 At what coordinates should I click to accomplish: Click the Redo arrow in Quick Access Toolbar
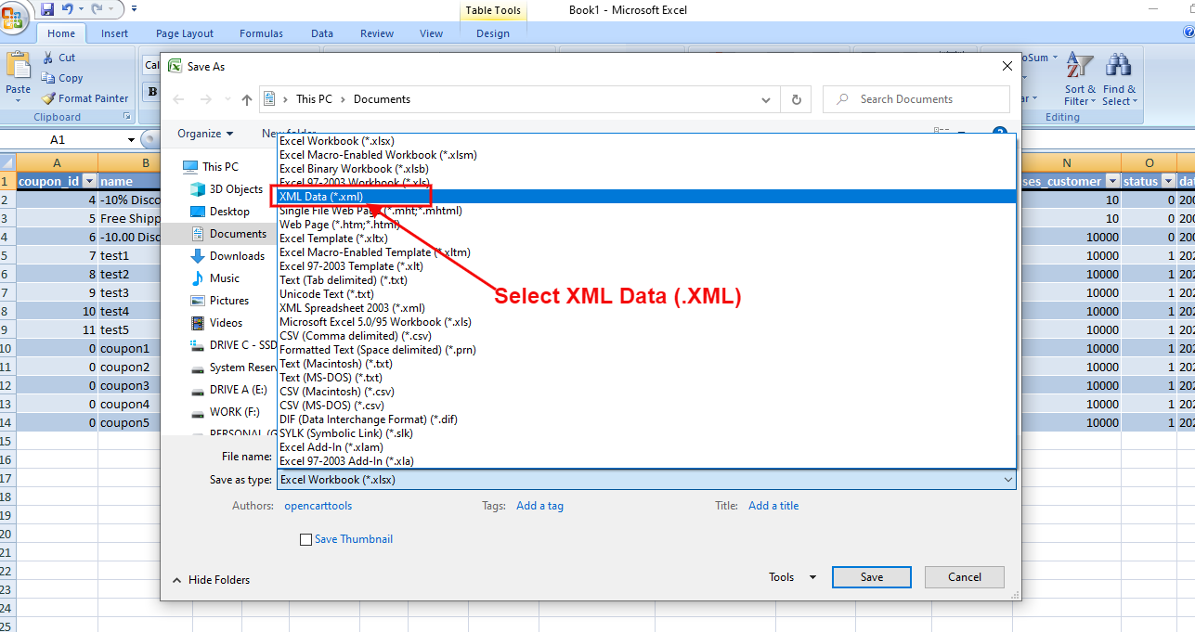click(98, 8)
